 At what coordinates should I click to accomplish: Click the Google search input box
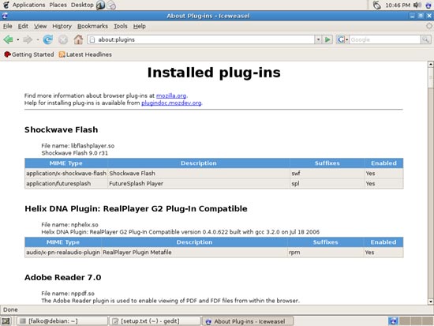[385, 39]
